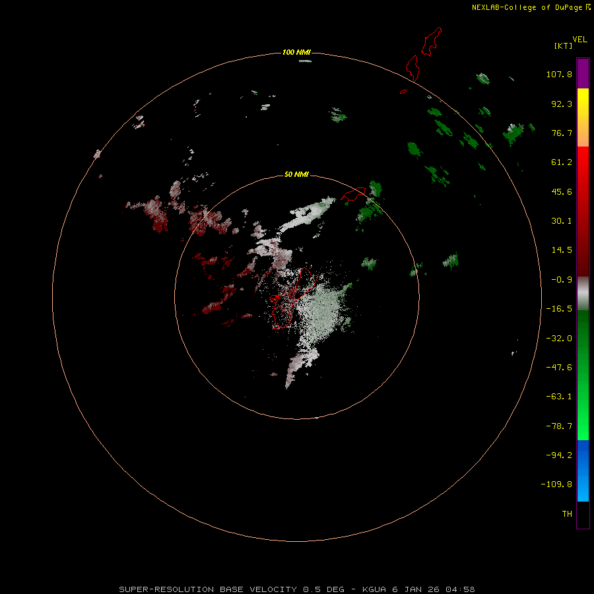Click the NEXLAB-College of DuPage credit text
Screen dimensions: 594x594
tap(531, 7)
